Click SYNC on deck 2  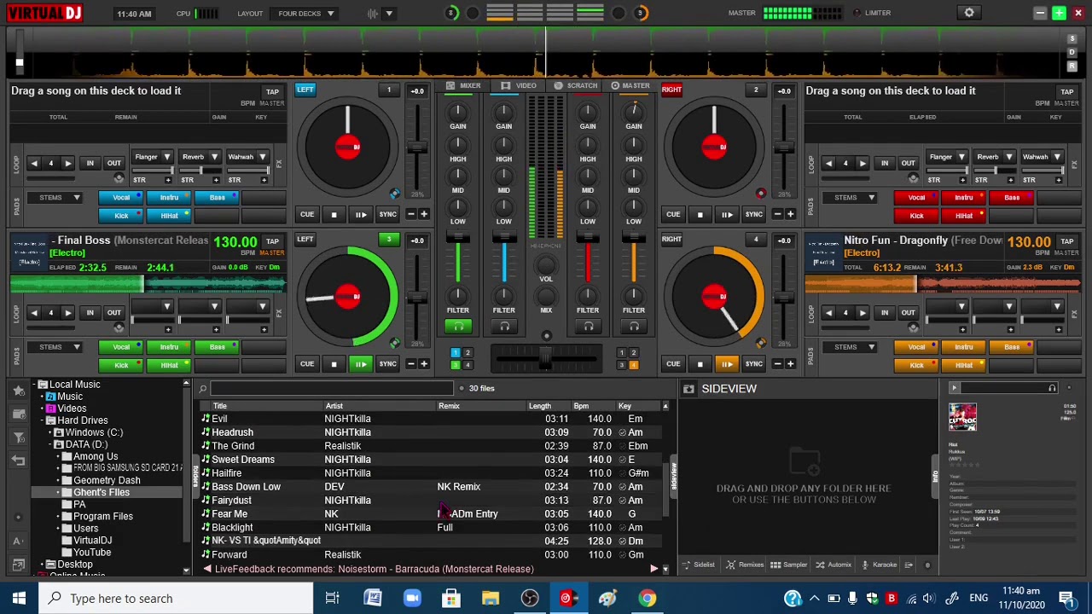click(x=754, y=215)
